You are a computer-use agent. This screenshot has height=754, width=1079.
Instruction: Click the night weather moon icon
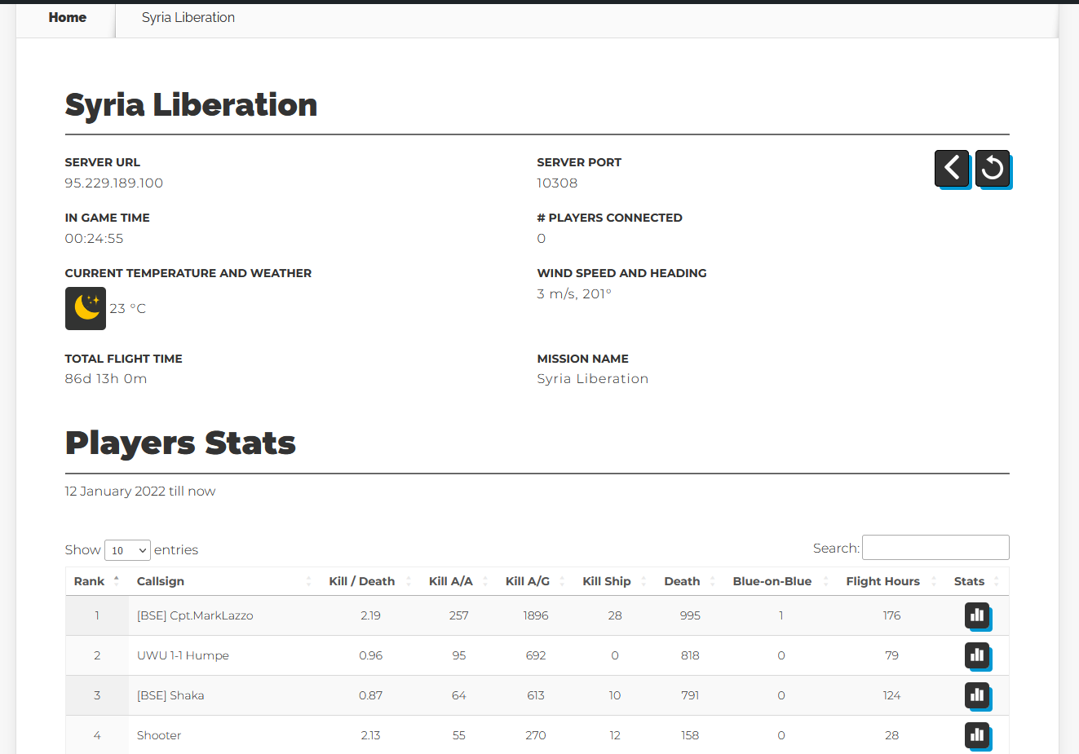pyautogui.click(x=86, y=308)
